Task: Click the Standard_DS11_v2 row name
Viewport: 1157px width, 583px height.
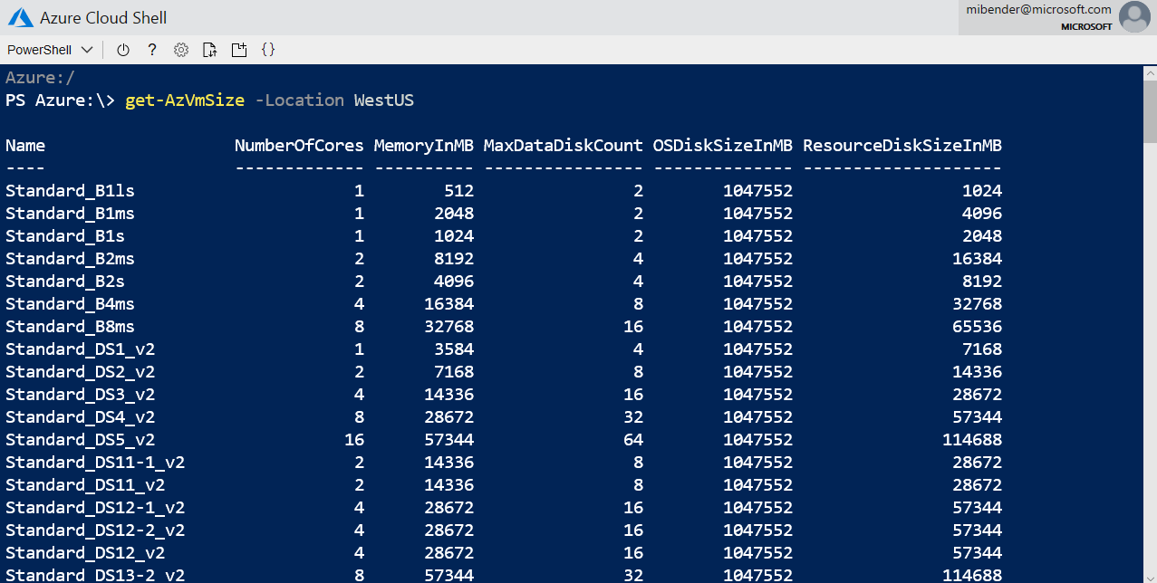Action: click(85, 485)
